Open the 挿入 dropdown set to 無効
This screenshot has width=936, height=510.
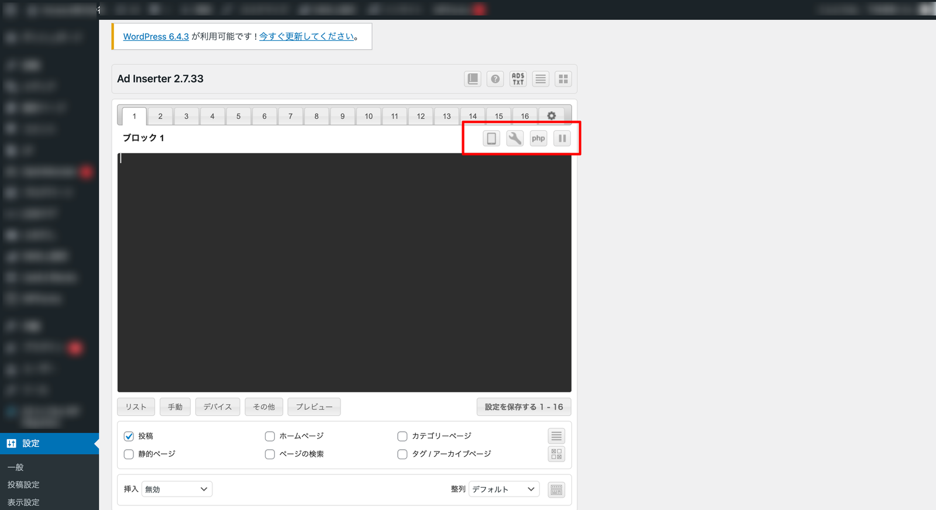coord(177,489)
